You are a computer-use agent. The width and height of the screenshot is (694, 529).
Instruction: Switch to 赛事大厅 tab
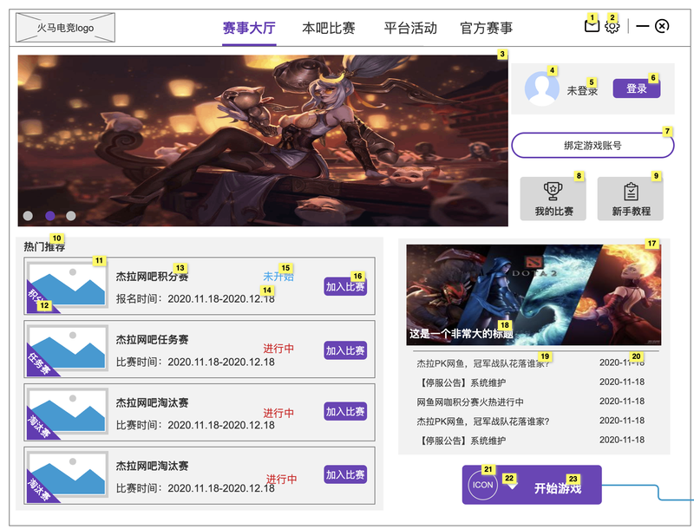(249, 28)
